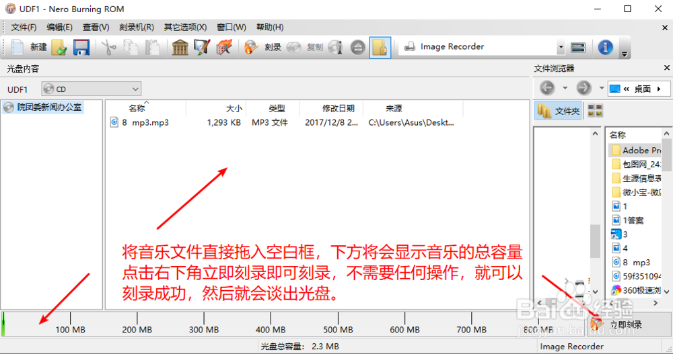The height and width of the screenshot is (354, 673).
Task: Switch to thumbnail view icon
Action: 595,111
